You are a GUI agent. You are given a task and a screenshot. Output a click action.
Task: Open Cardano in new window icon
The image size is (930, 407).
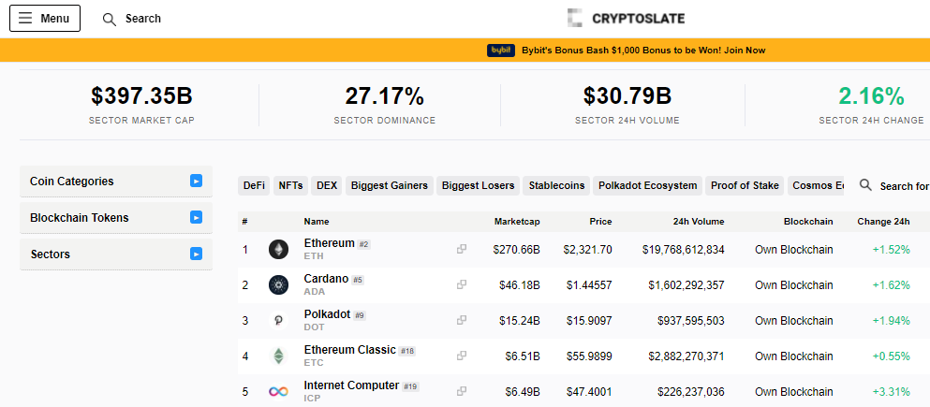pyautogui.click(x=462, y=285)
